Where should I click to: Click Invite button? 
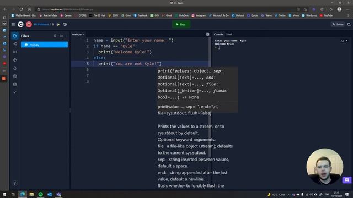(338, 24)
